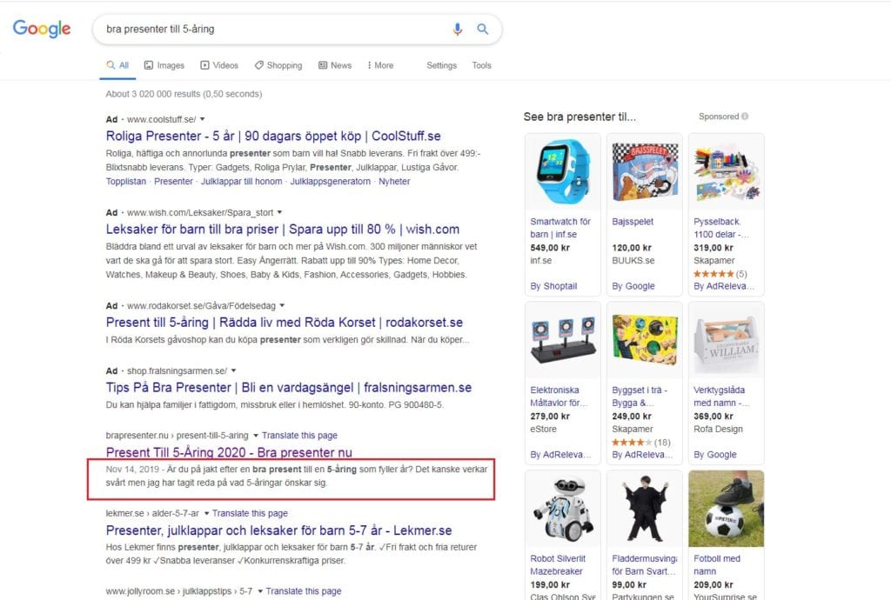Click Smartwatch för barn product title
This screenshot has width=891, height=600.
[x=560, y=228]
